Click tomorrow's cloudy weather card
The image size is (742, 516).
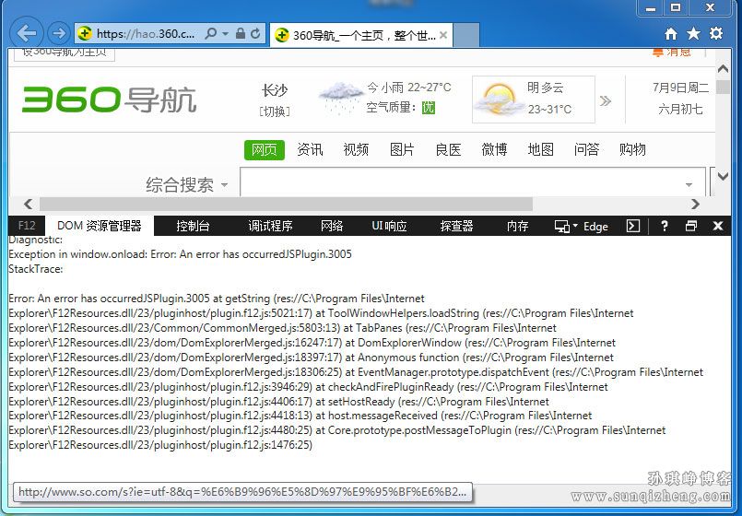pyautogui.click(x=534, y=100)
